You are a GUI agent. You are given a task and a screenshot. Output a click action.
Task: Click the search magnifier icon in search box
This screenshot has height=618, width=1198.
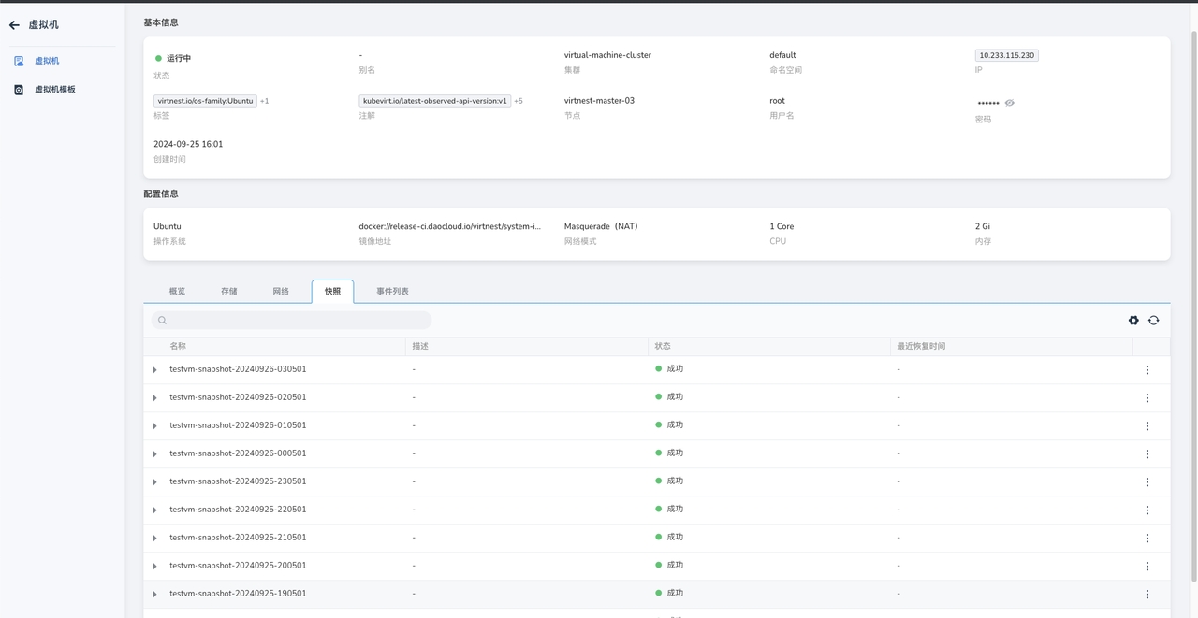[162, 321]
